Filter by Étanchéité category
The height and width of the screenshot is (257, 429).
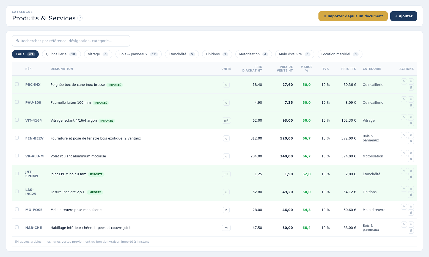(x=182, y=54)
